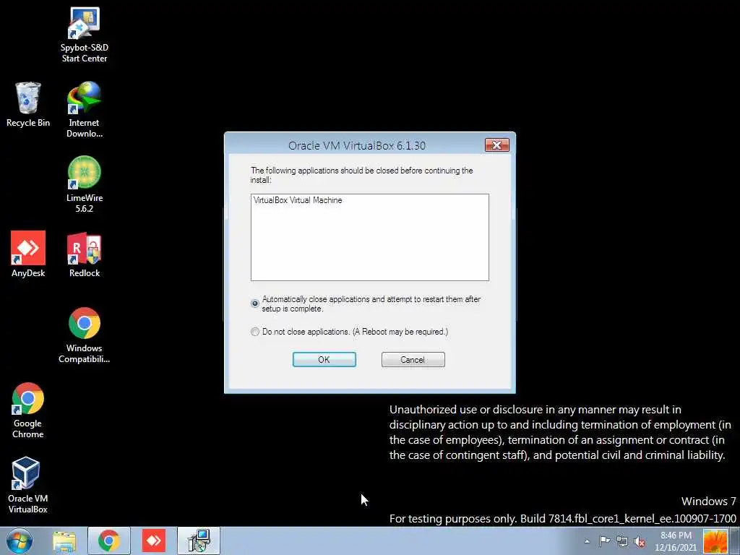Select VirtualBox Virtual Machine list entry
This screenshot has width=740, height=555.
click(x=298, y=200)
